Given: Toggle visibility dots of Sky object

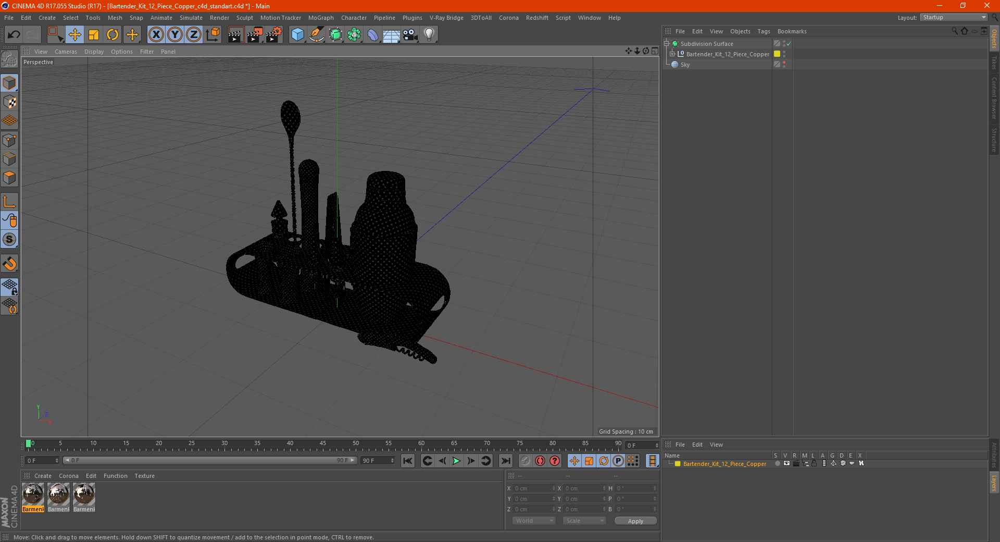Looking at the screenshot, I should (784, 65).
